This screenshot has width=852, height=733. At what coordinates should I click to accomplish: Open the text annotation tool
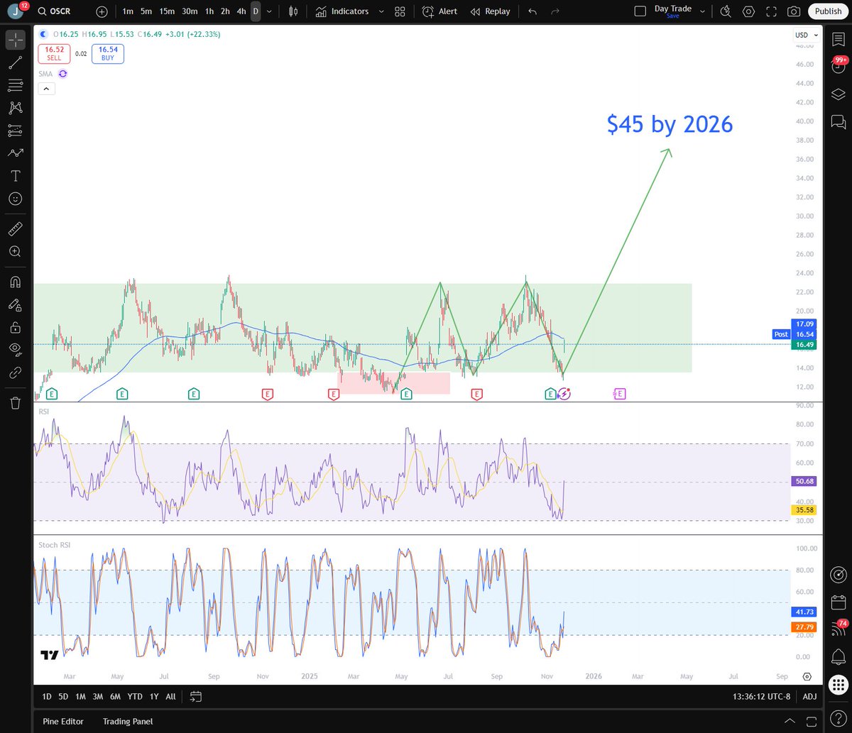click(x=16, y=175)
